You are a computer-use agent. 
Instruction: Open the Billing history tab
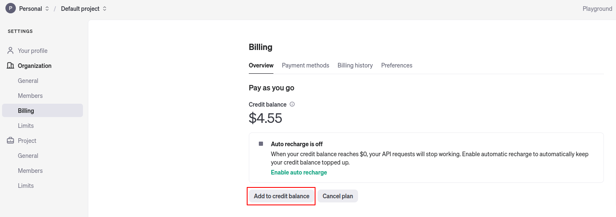point(355,65)
